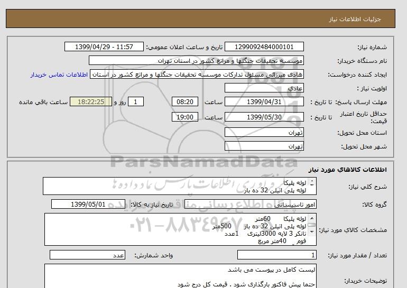Viewport: 407px width, 288px height.
Task: Select the goods need date 1399/05/01
Action: (x=88, y=205)
